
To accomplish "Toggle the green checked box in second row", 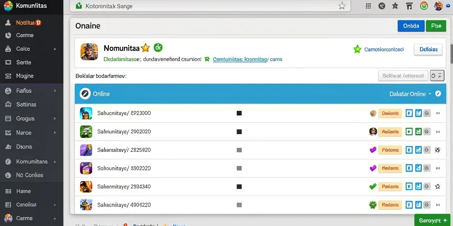I will pyautogui.click(x=418, y=132).
